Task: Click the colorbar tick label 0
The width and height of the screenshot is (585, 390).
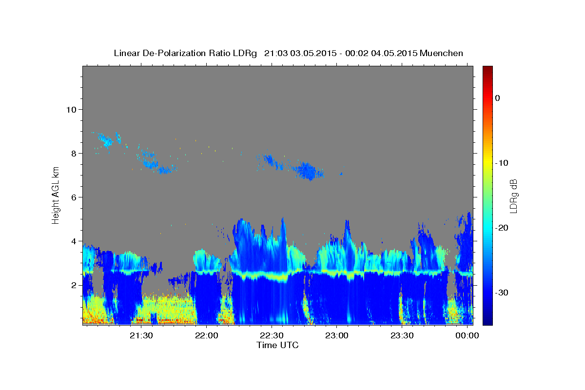Action: tap(497, 98)
